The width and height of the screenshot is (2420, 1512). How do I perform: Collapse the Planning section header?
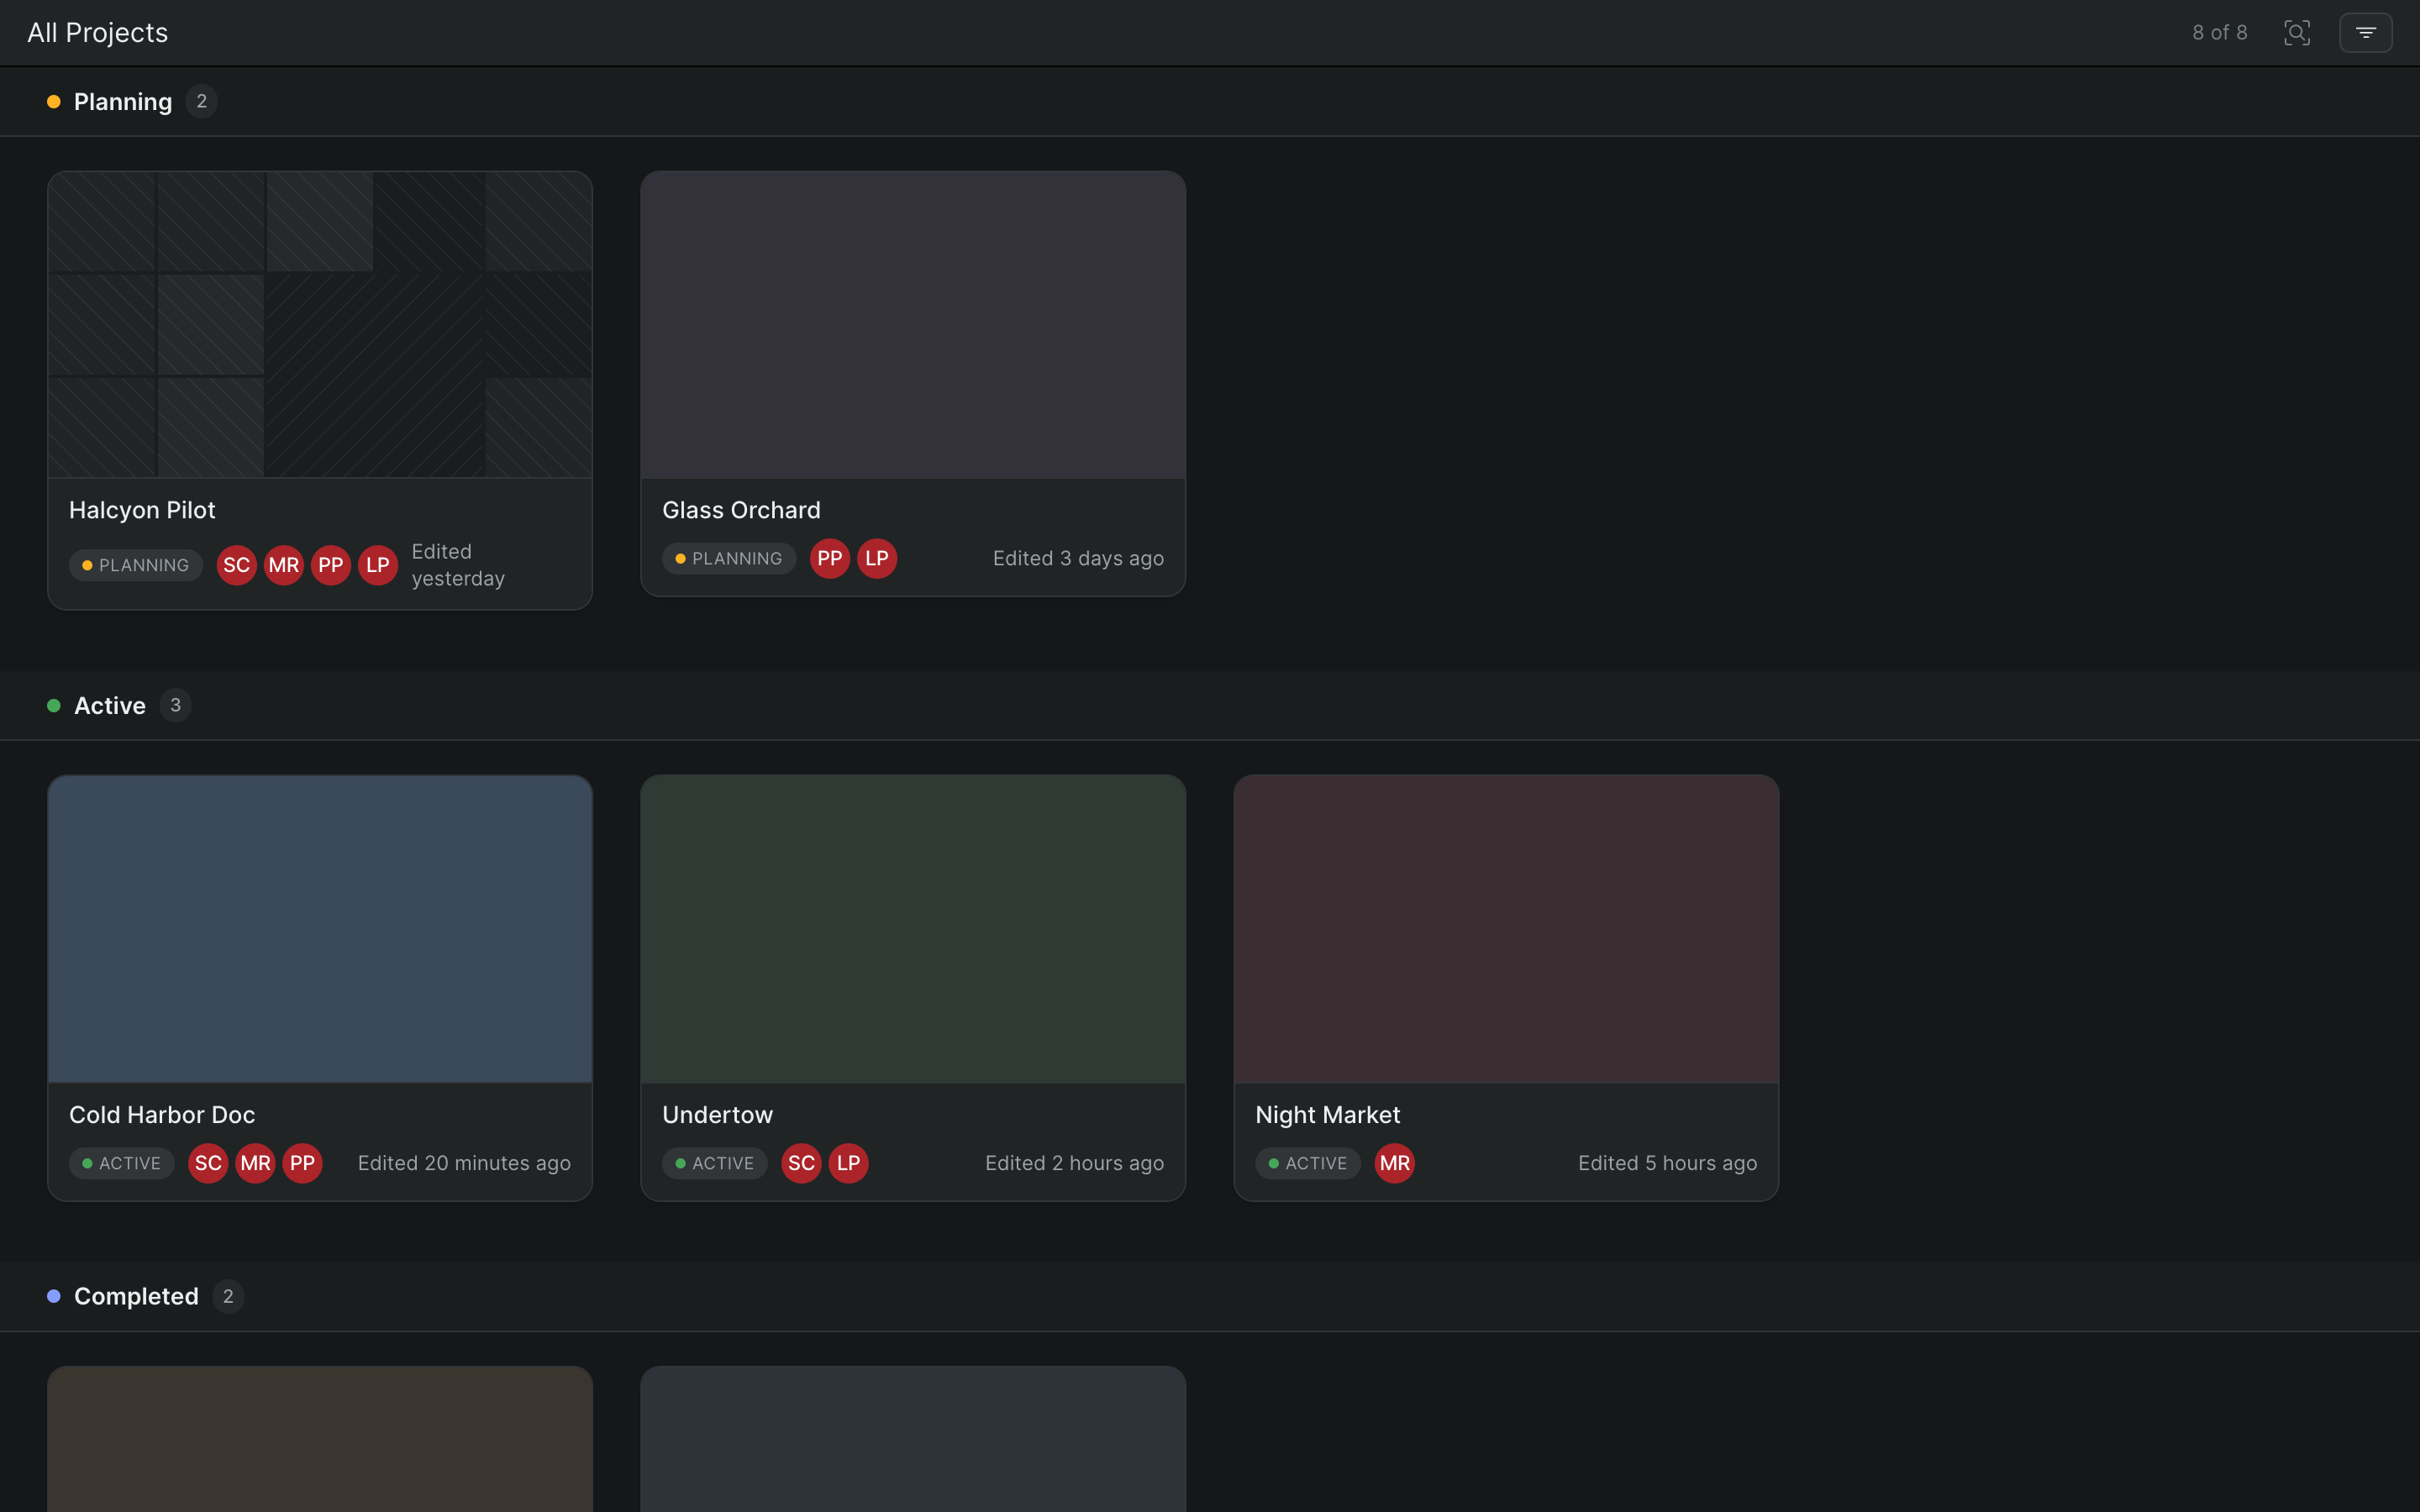pos(1210,102)
